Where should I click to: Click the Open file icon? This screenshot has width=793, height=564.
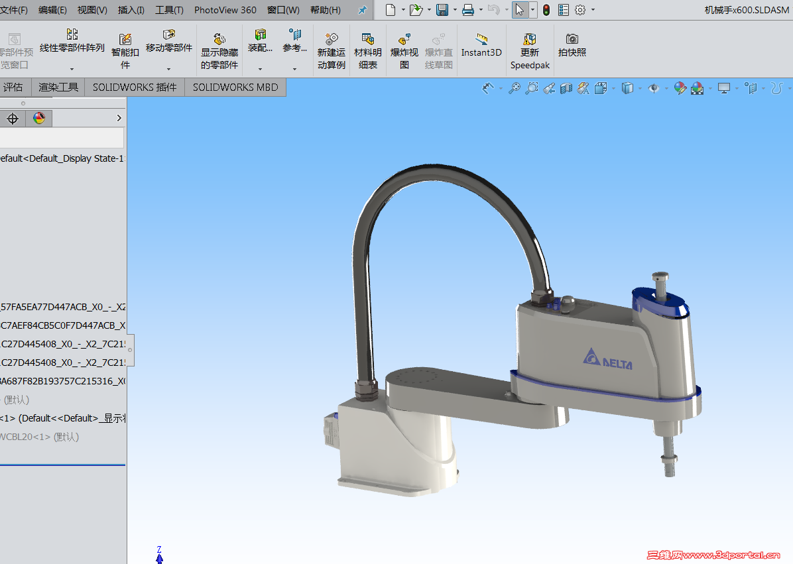click(x=416, y=9)
